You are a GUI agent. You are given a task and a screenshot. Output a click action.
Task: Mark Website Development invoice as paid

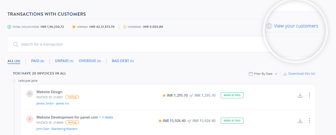pyautogui.click(x=232, y=121)
